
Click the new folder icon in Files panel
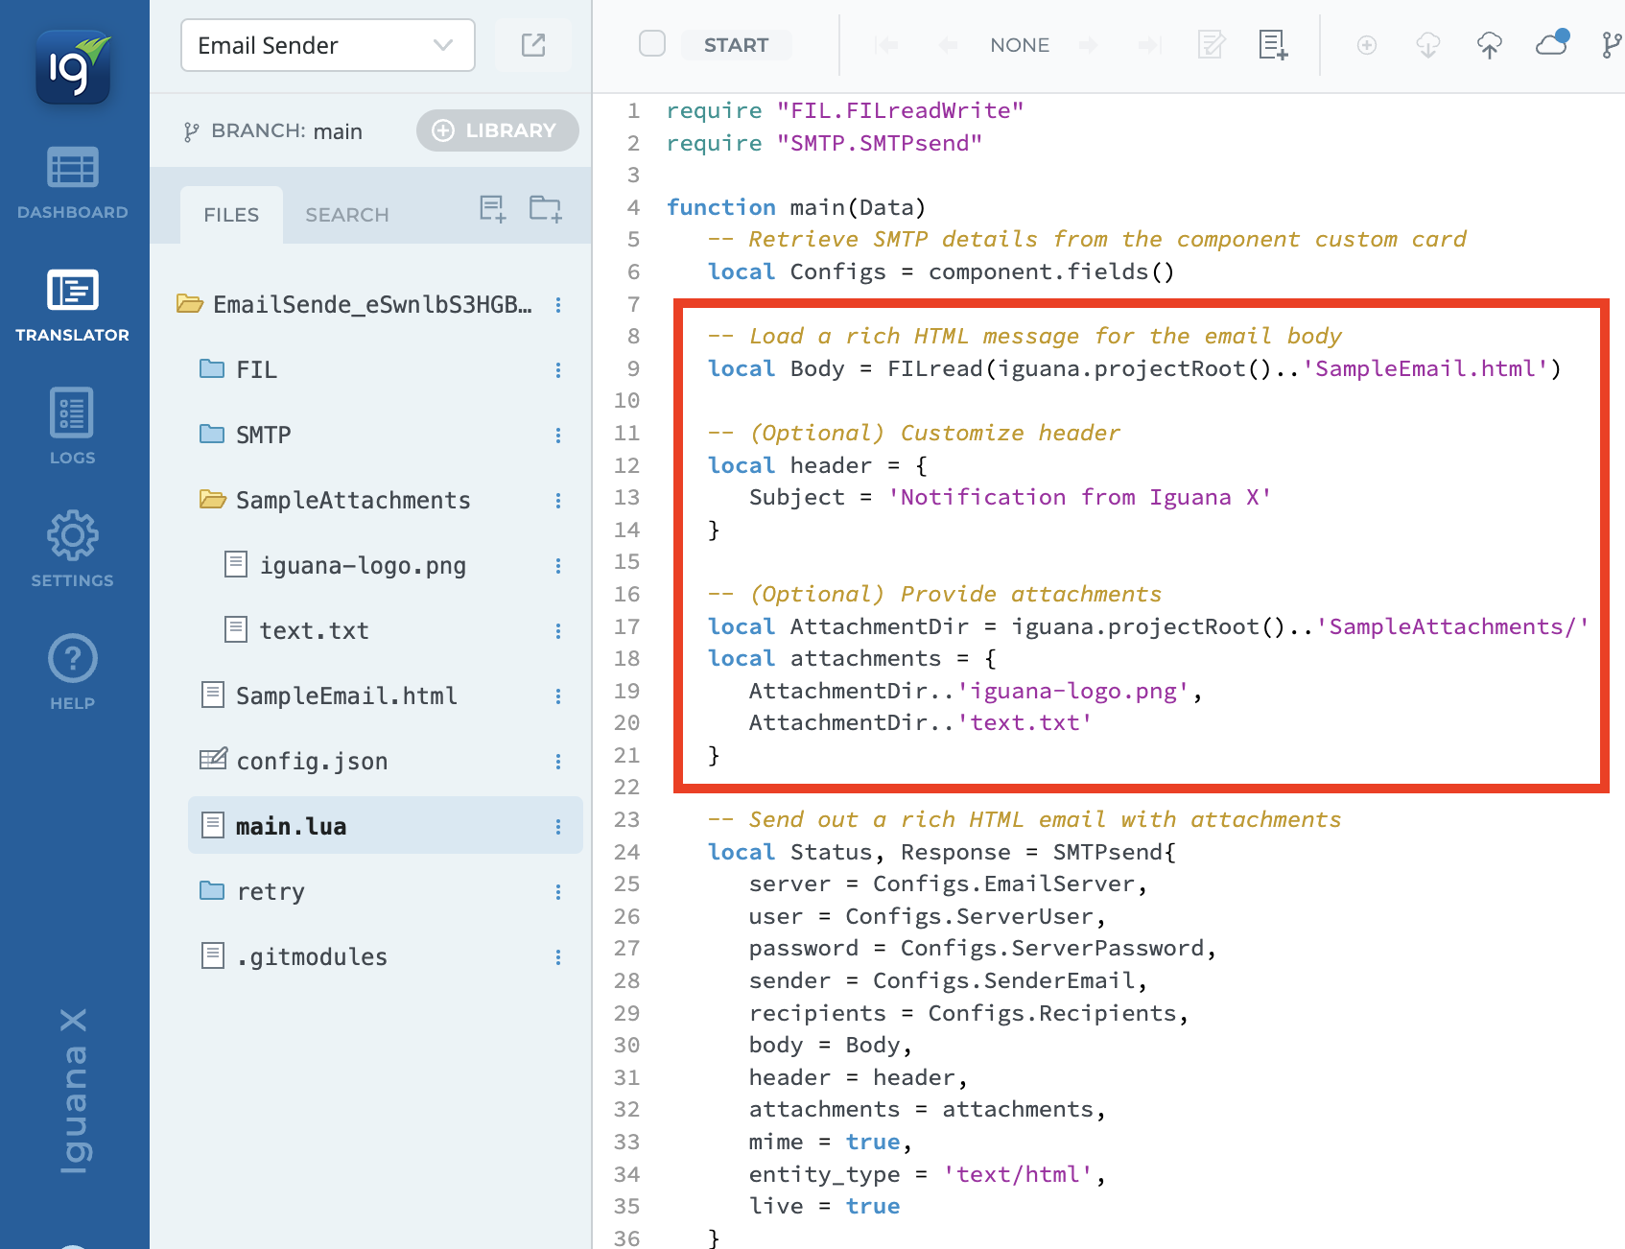click(x=545, y=209)
